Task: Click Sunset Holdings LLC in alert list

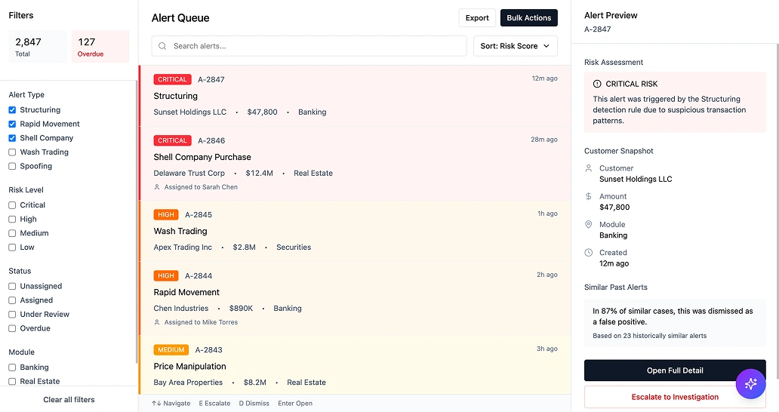Action: 189,112
